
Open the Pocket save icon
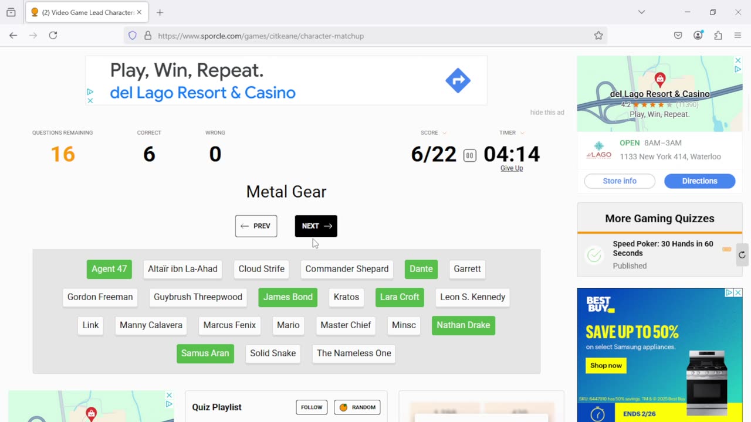click(x=678, y=36)
